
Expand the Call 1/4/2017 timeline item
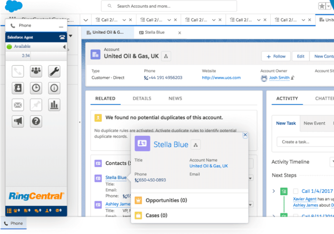tap(274, 191)
